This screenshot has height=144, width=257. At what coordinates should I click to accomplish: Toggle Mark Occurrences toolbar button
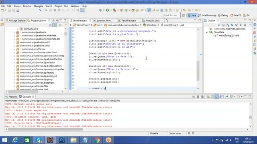pyautogui.click(x=153, y=10)
